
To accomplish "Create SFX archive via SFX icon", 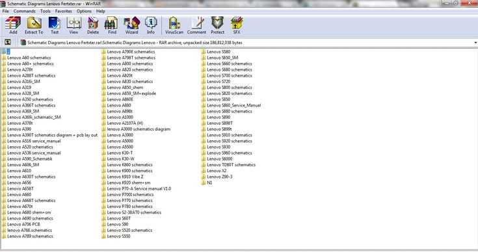I will (237, 25).
